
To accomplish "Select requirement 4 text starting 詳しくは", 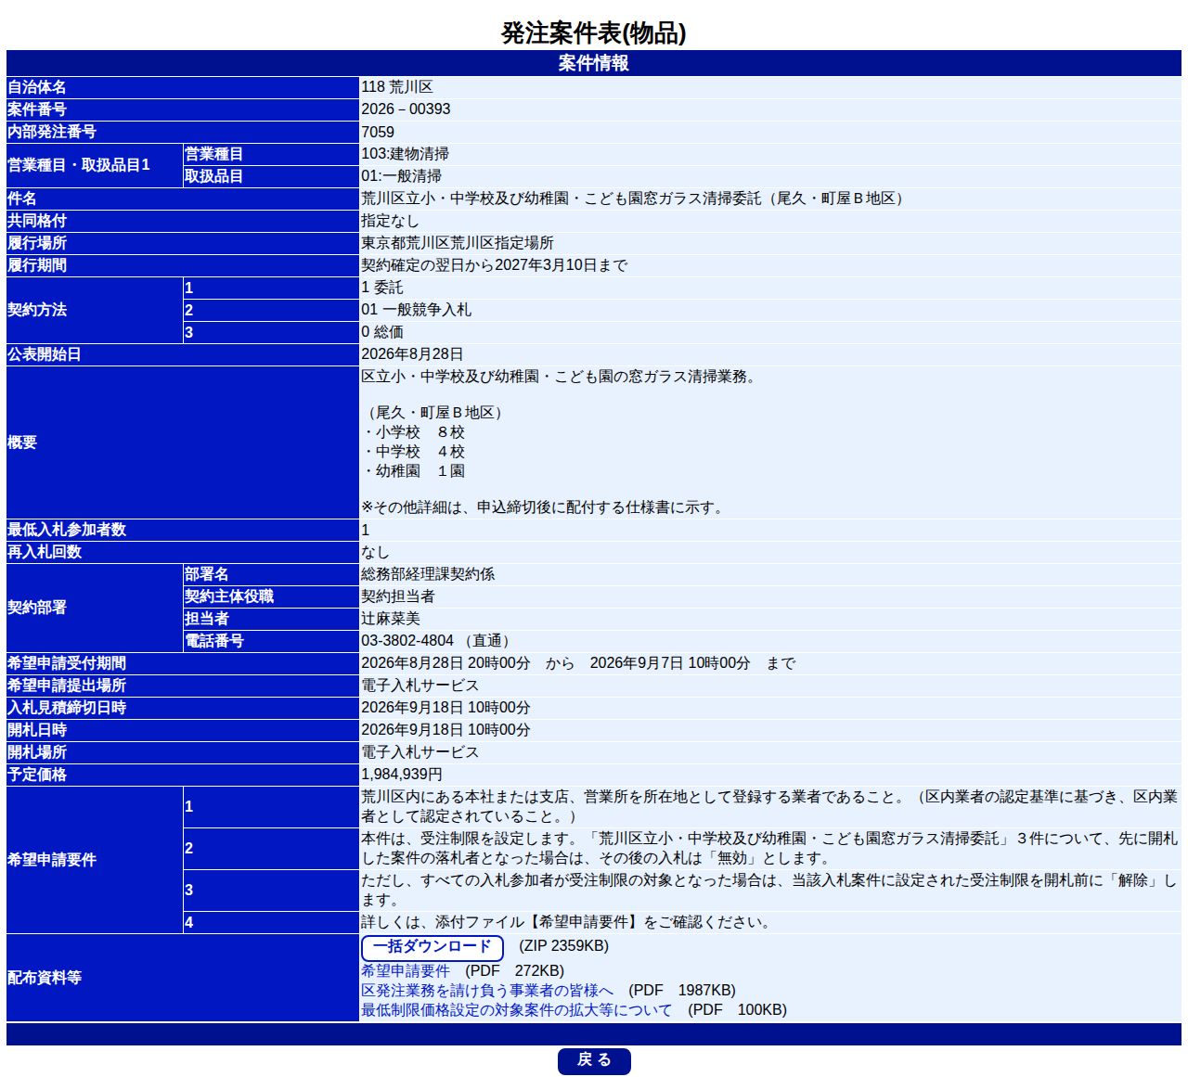I will coord(567,922).
